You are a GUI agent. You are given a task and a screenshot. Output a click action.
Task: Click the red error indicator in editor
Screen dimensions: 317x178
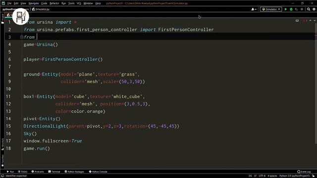tap(305, 21)
